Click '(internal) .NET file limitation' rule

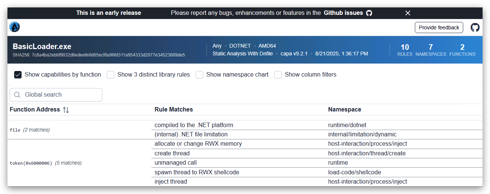pyautogui.click(x=191, y=135)
